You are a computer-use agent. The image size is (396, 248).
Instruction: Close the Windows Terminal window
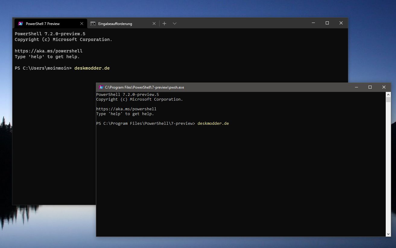coord(341,23)
